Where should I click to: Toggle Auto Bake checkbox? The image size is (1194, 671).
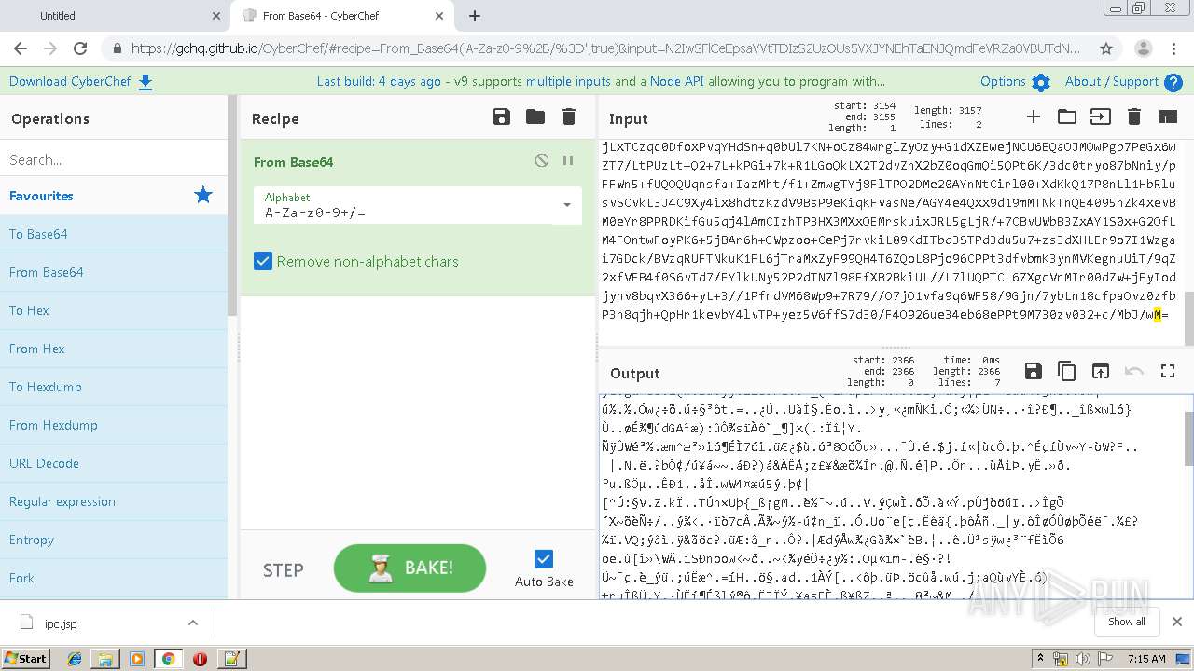[x=544, y=558]
